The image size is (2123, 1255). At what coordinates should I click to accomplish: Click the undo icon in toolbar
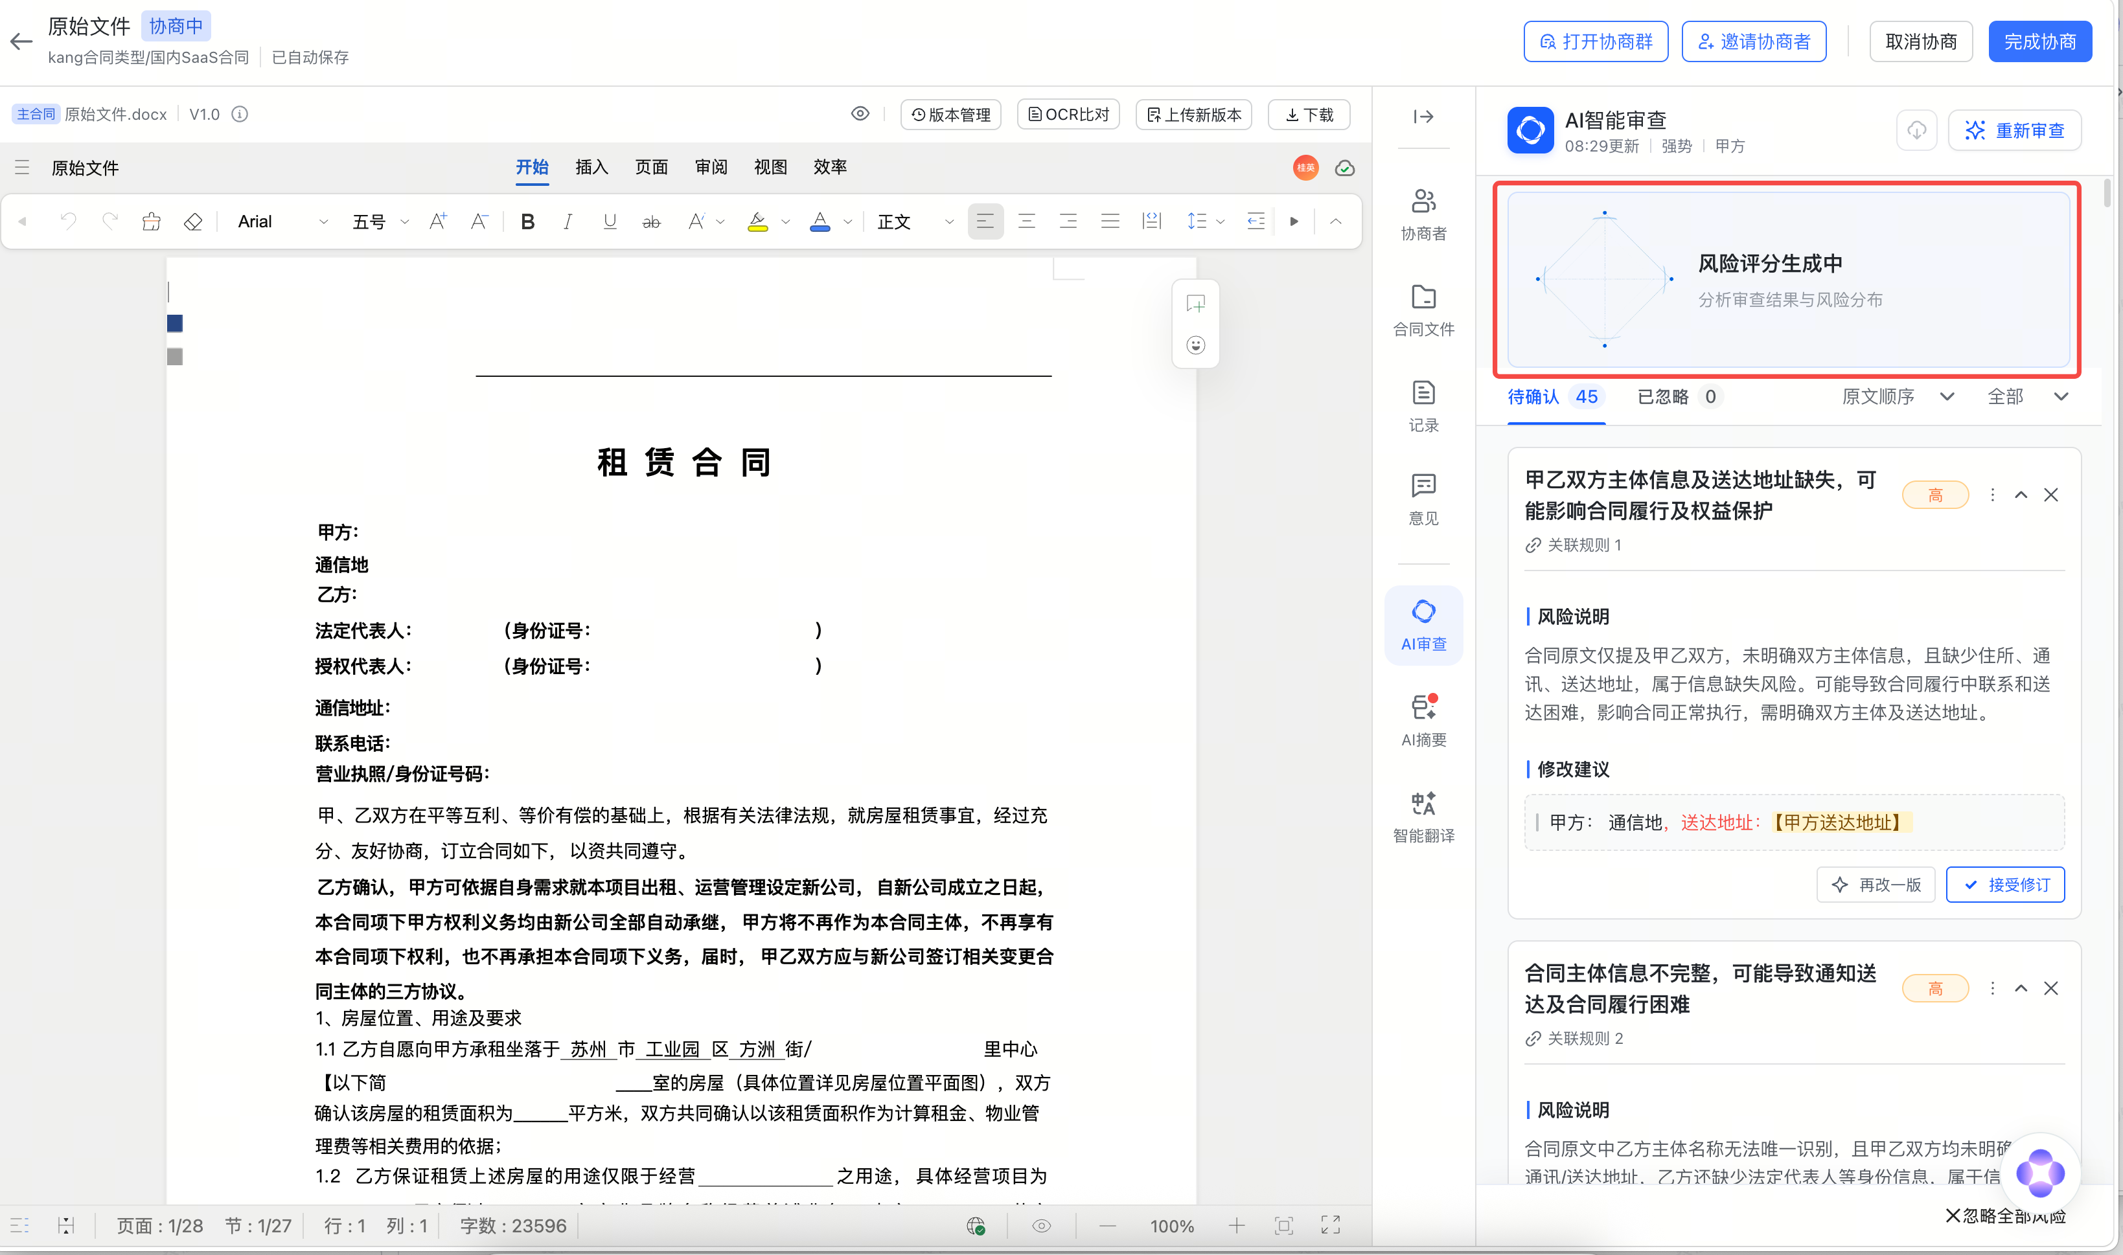[69, 221]
